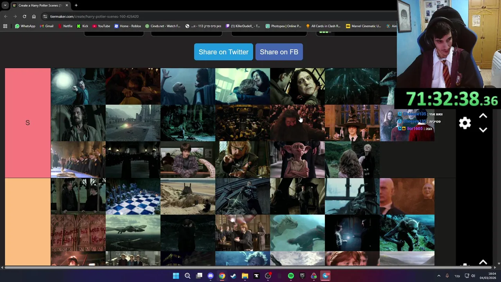Image resolution: width=501 pixels, height=282 pixels.
Task: Select the Shell Cottage beach thumbnail
Action: pyautogui.click(x=187, y=196)
